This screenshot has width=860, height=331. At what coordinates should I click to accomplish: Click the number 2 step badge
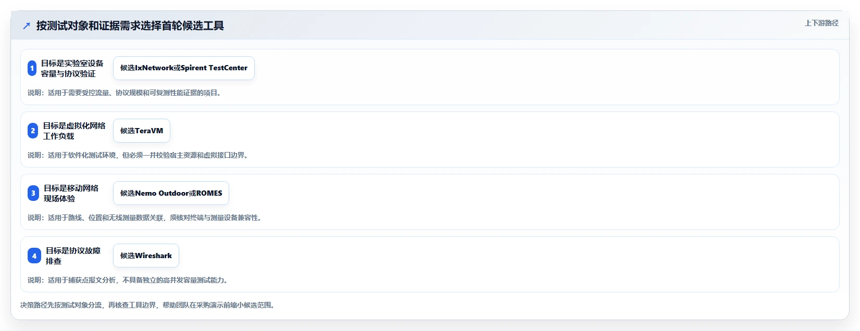tap(33, 131)
